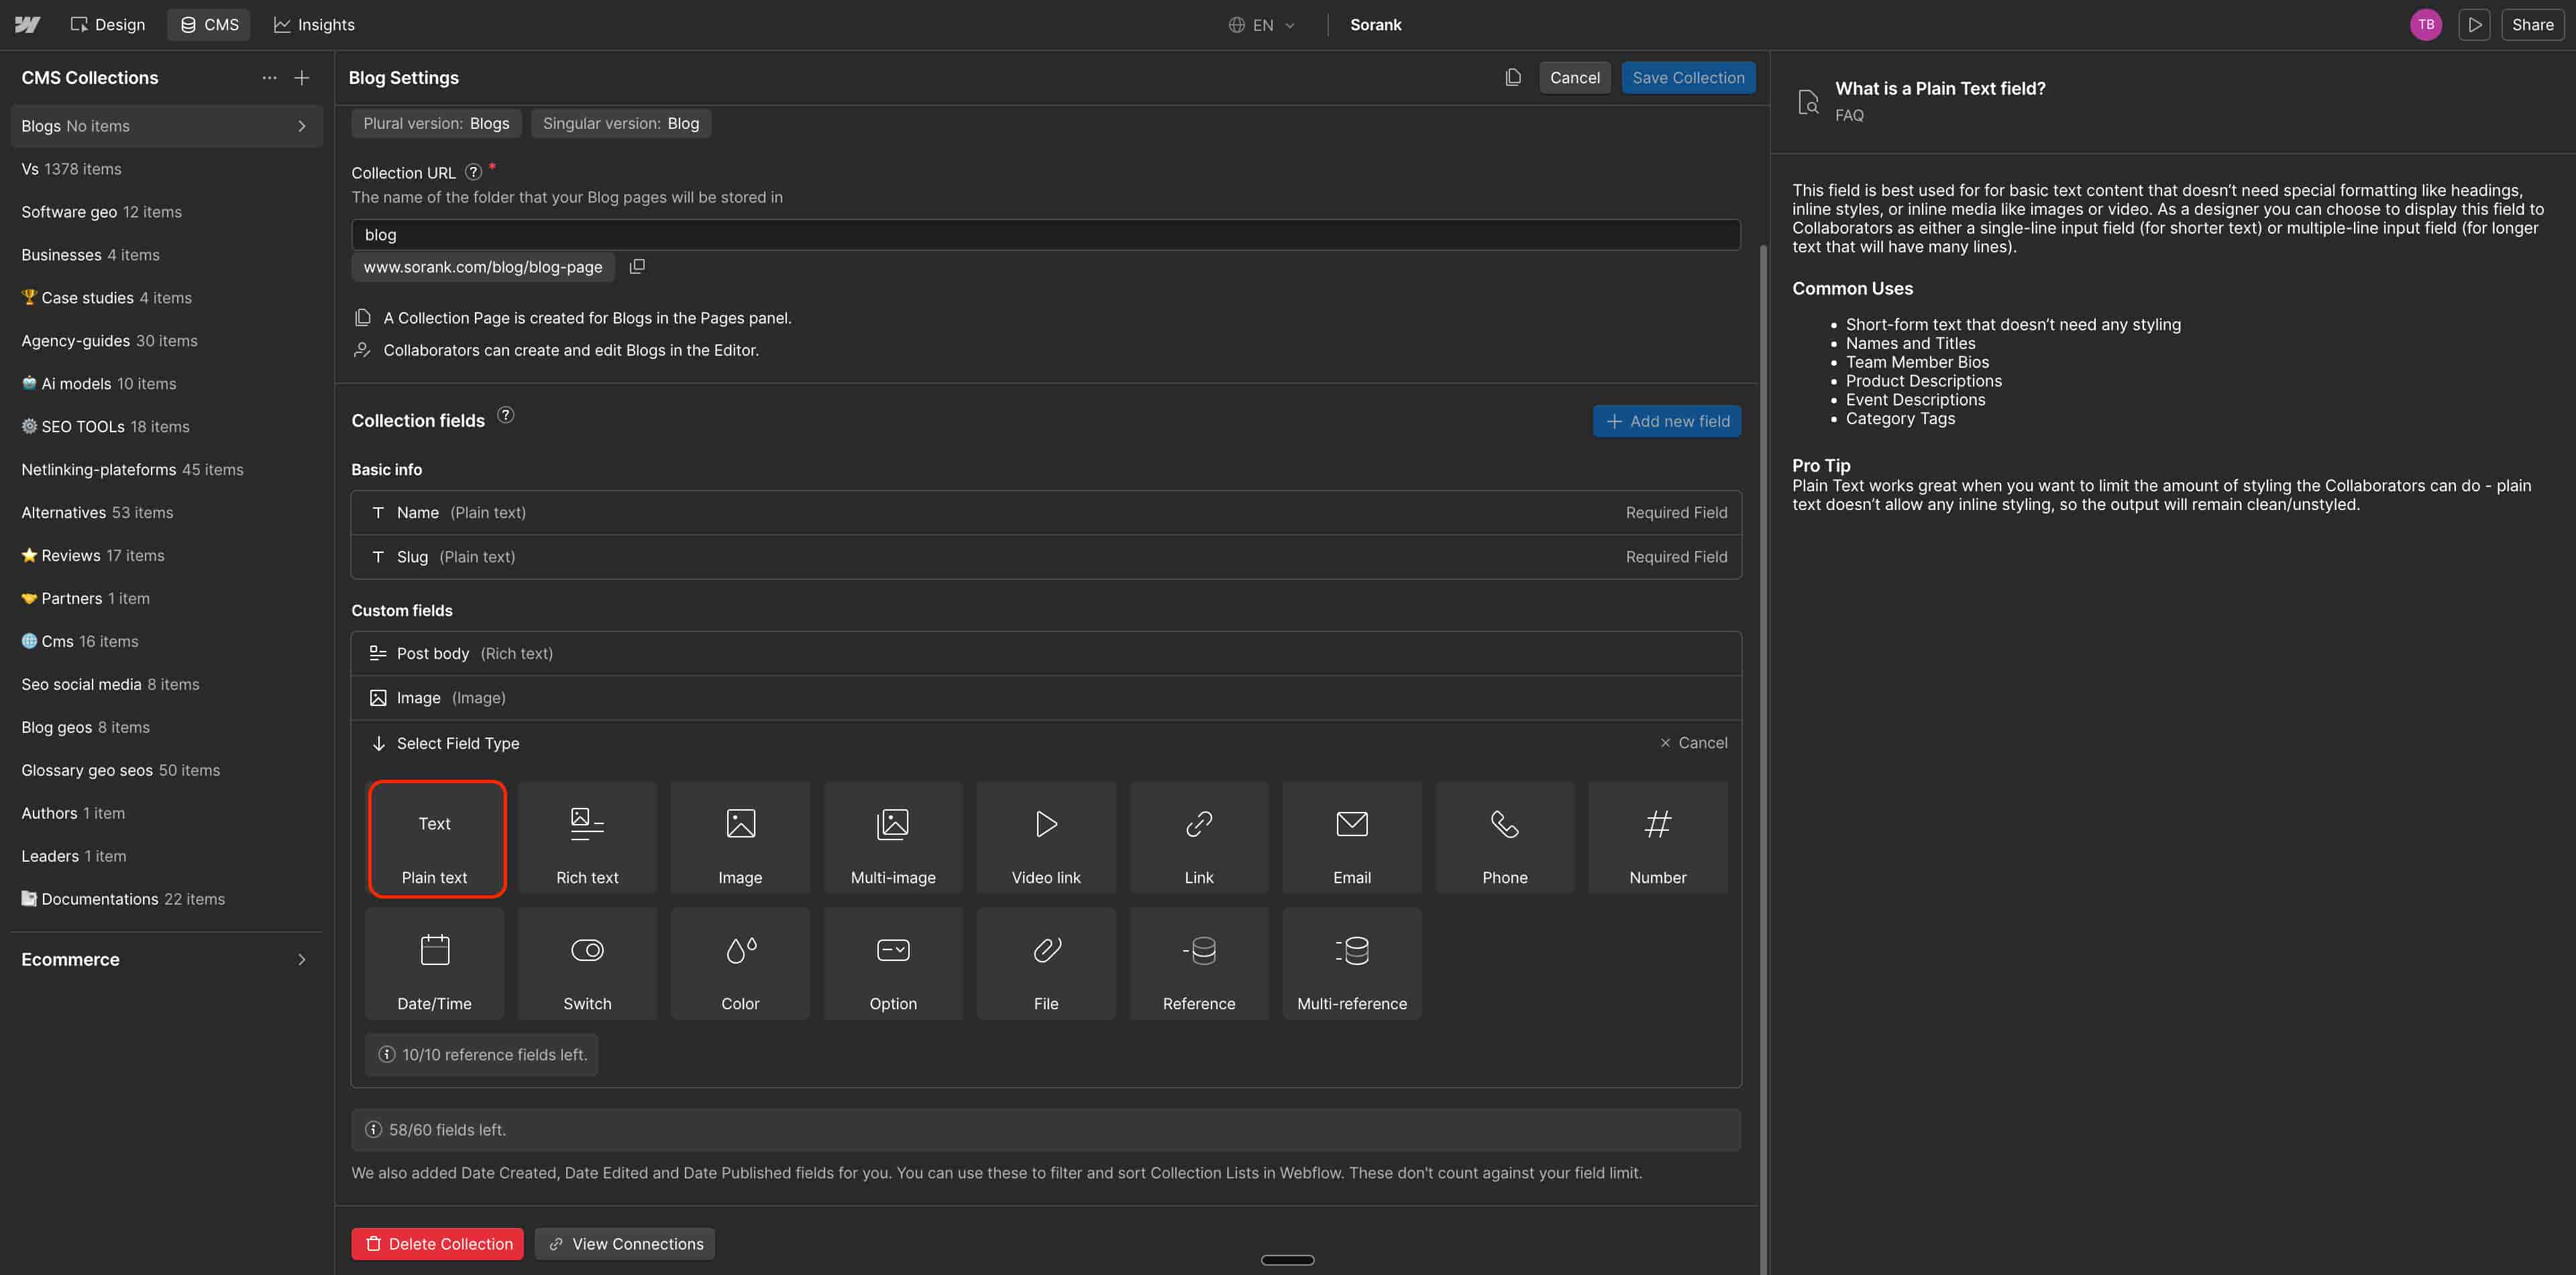Switch to the Design tab
Screen dimensions: 2576x1275
(x=107, y=25)
